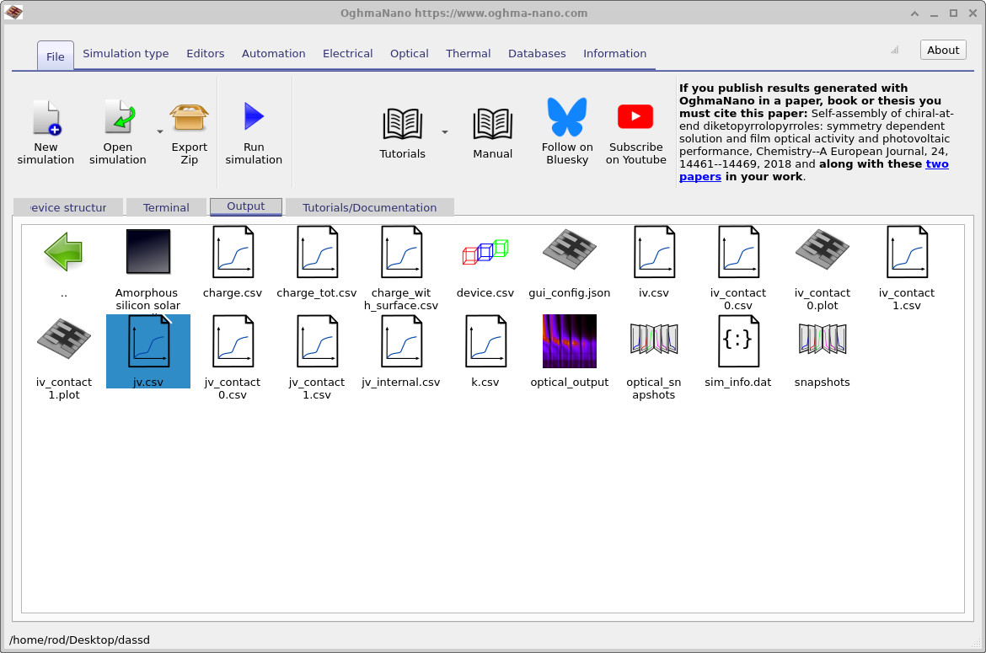
Task: Open the snapshots folder
Action: (822, 340)
